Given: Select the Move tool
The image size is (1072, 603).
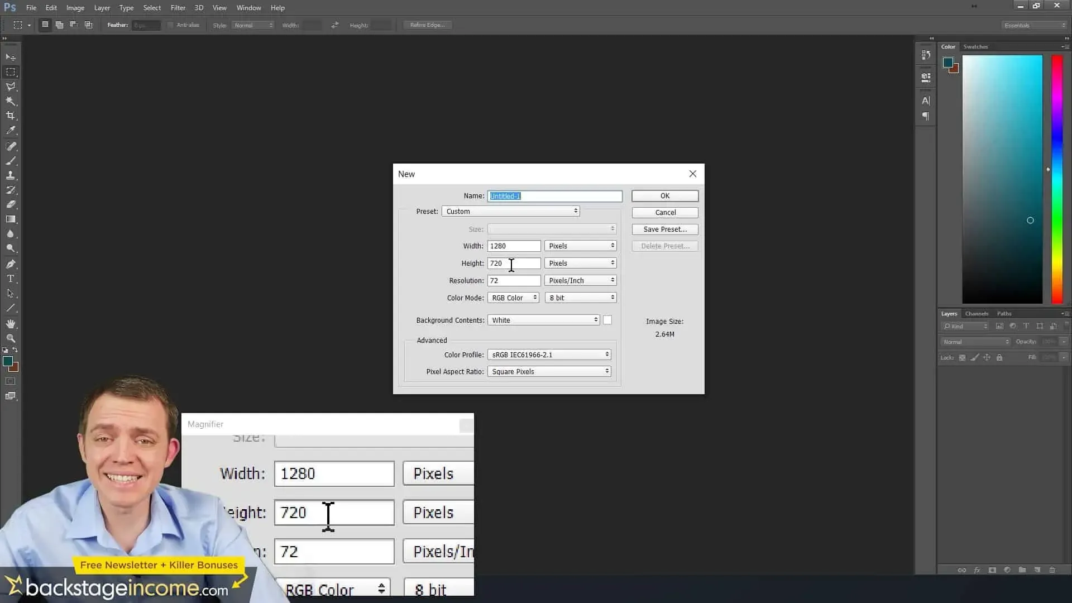Looking at the screenshot, I should point(11,57).
